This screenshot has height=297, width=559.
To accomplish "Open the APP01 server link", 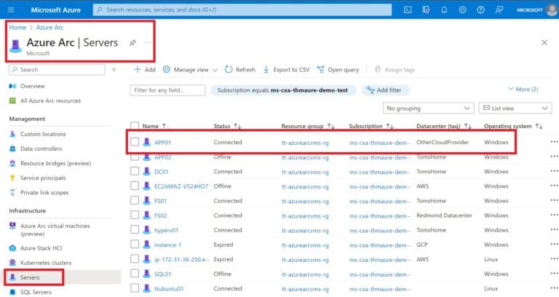I will tap(162, 142).
